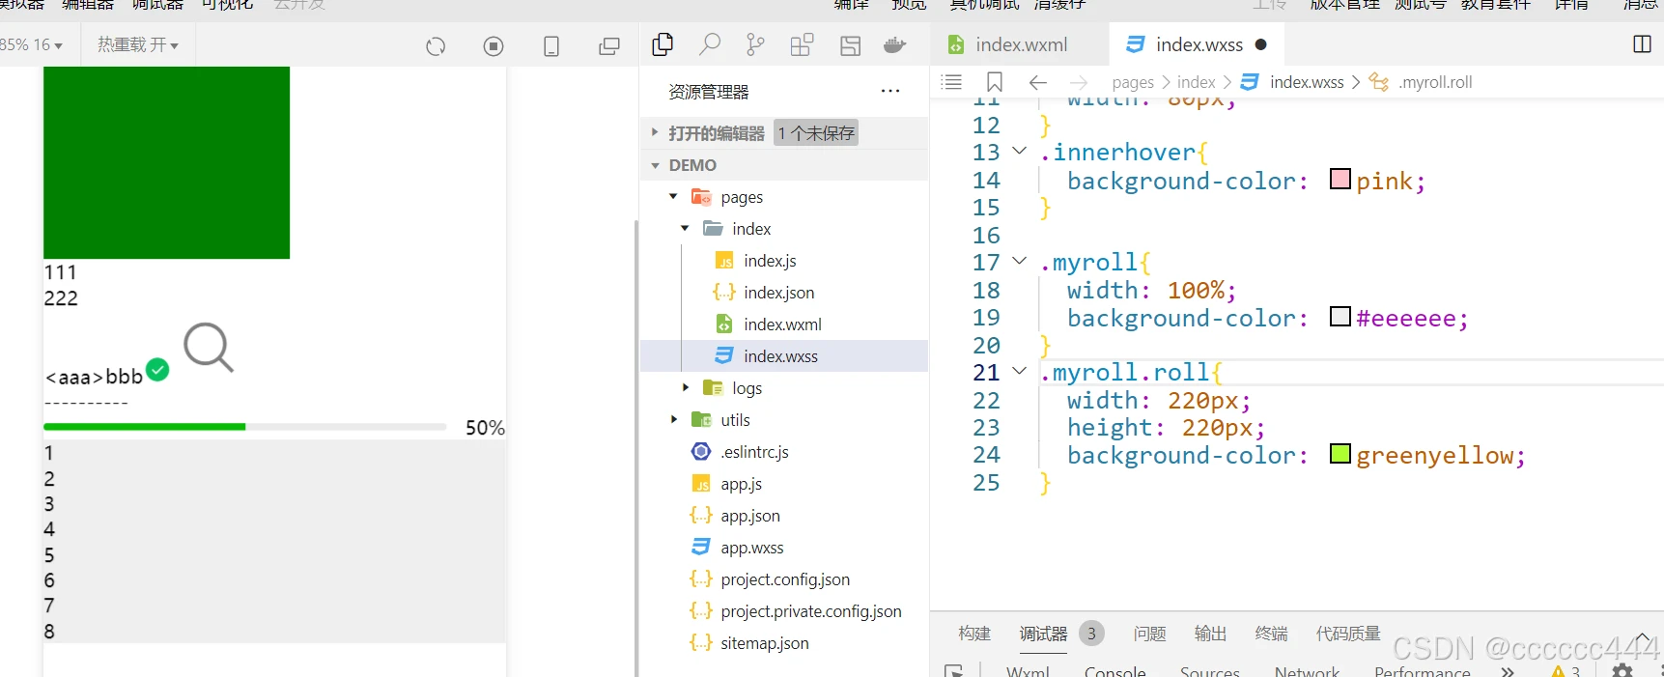The width and height of the screenshot is (1664, 677).
Task: Switch to the index.wxml tab
Action: pyautogui.click(x=1020, y=44)
